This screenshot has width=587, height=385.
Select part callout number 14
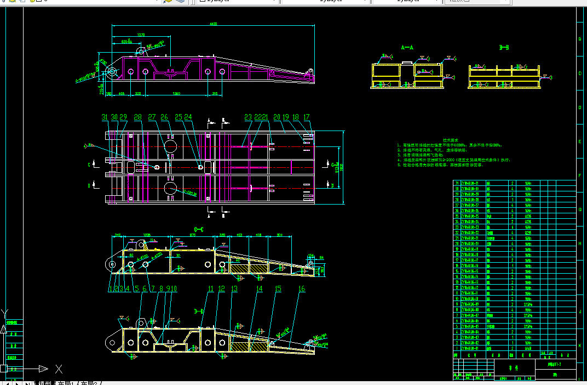pos(260,288)
